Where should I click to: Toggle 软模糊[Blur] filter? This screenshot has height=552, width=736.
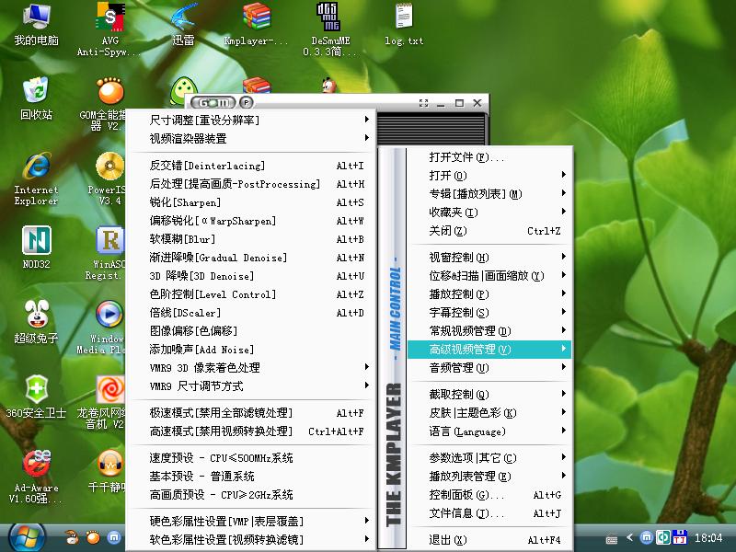tap(251, 239)
